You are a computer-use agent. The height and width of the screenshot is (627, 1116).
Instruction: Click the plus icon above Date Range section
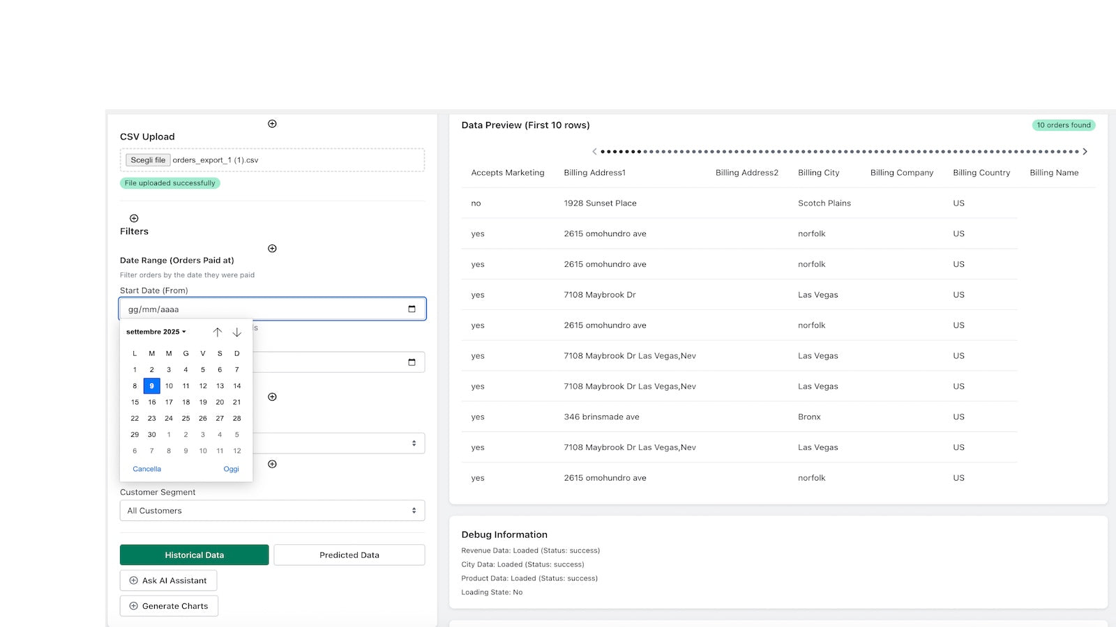click(x=272, y=248)
